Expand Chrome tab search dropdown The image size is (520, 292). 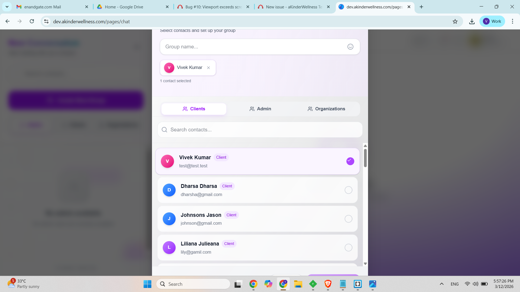pyautogui.click(x=7, y=7)
